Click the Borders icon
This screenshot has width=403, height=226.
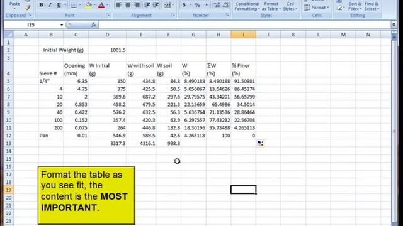coord(74,5)
